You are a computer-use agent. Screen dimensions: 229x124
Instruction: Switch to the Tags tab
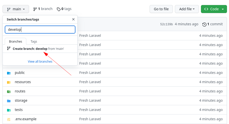point(34,42)
